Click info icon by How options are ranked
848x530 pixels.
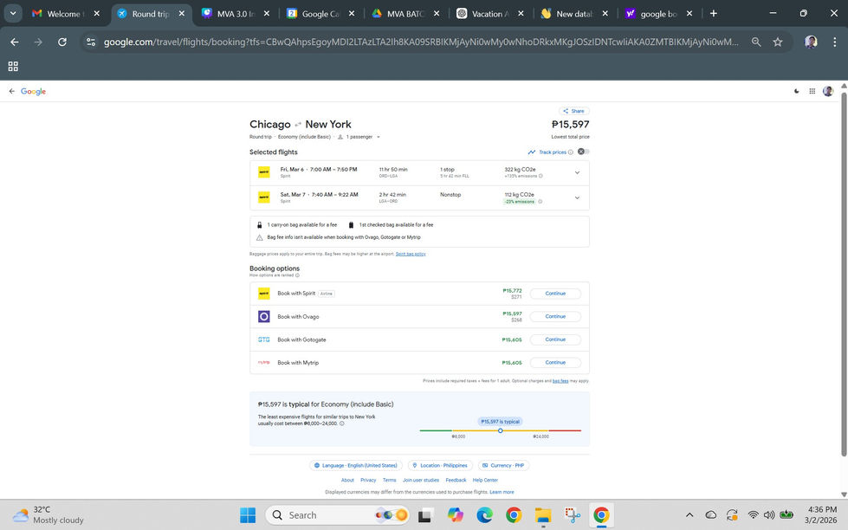pyautogui.click(x=297, y=275)
